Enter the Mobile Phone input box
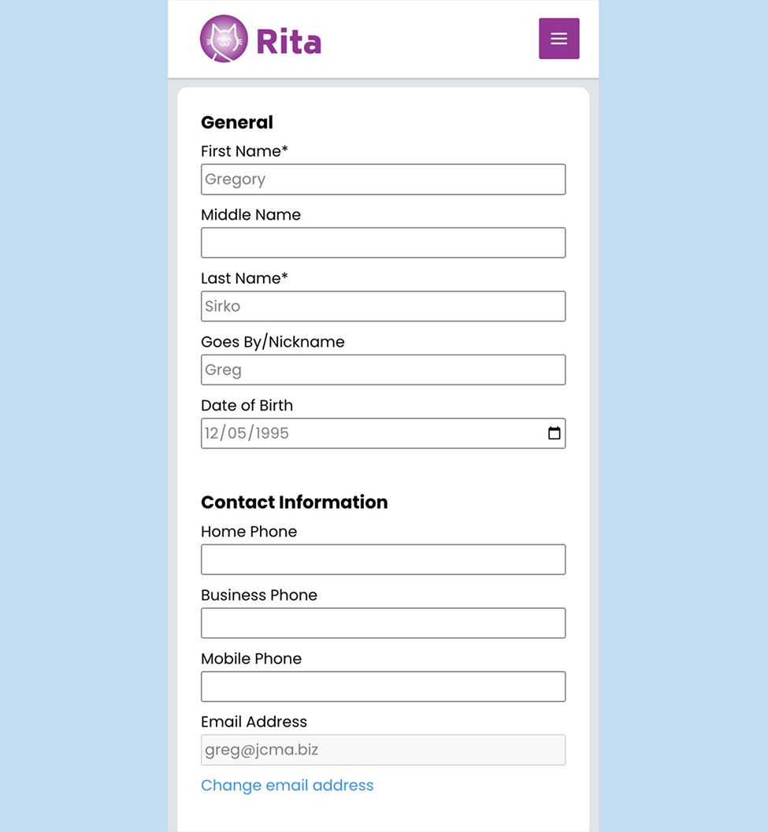Screen dimensions: 768x832 tap(383, 686)
